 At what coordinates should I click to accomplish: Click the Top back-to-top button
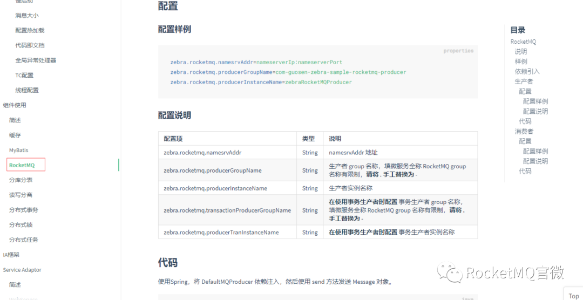coord(574,296)
